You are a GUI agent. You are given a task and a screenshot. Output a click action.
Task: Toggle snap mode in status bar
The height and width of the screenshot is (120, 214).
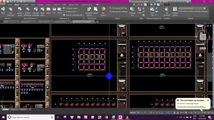tap(142, 113)
